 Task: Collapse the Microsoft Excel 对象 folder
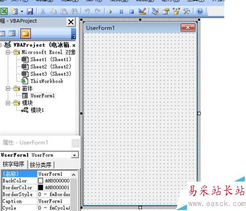(x=8, y=52)
